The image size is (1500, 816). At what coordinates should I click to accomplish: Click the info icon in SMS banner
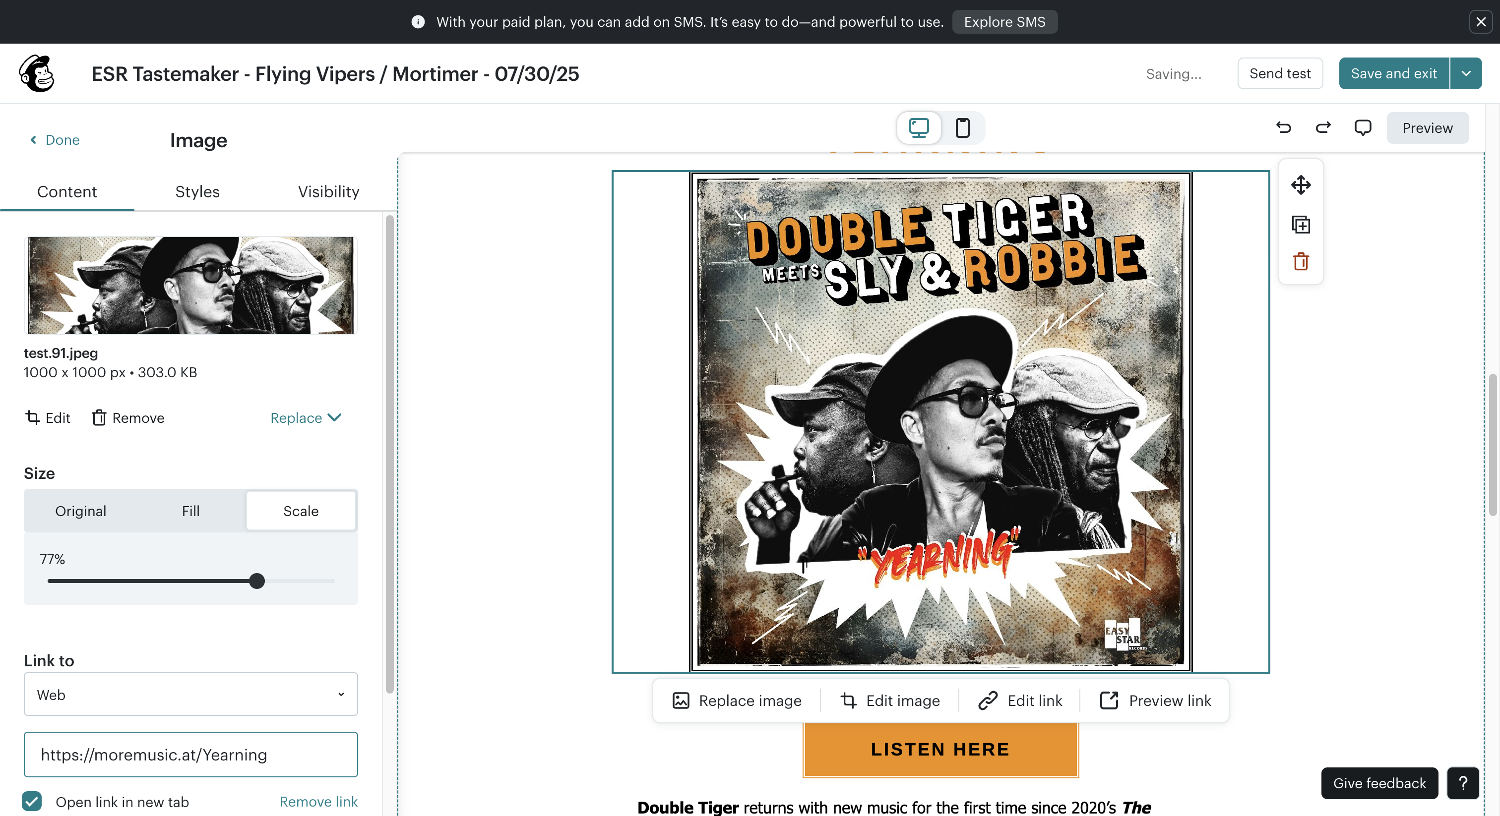point(418,21)
